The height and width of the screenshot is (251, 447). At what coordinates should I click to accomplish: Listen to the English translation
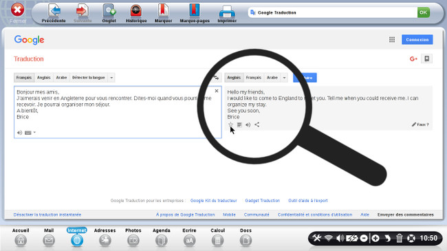pyautogui.click(x=248, y=124)
